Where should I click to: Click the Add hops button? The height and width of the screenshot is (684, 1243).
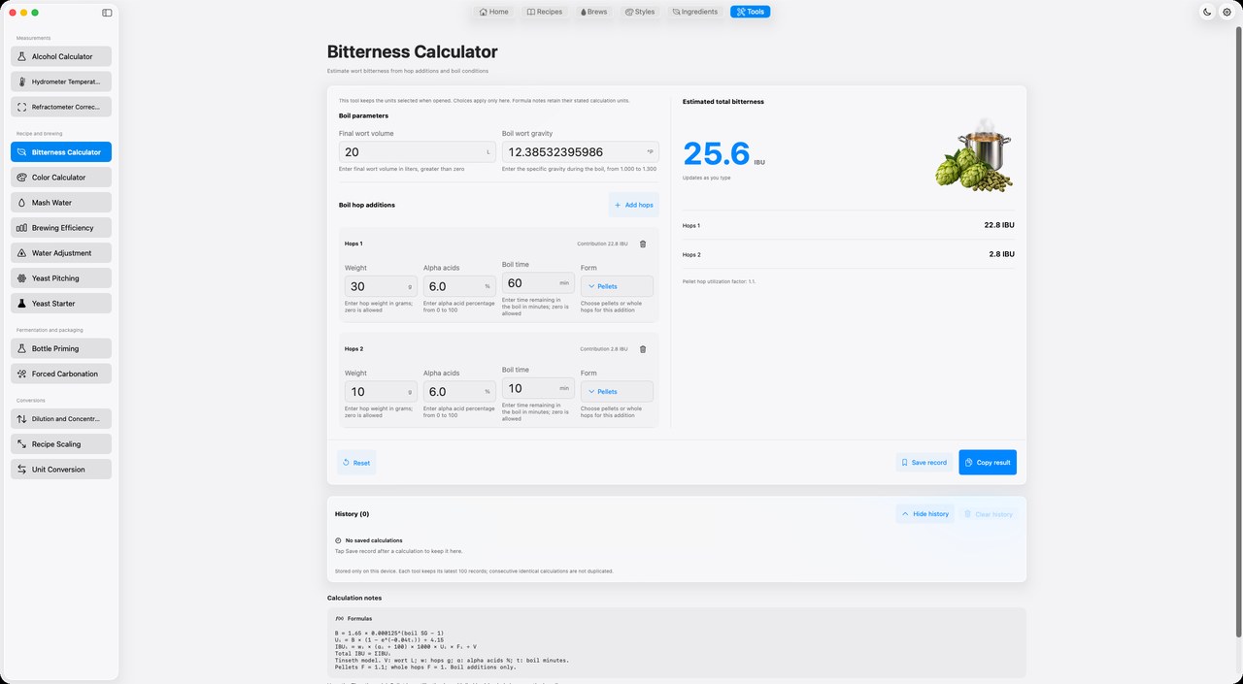click(634, 205)
